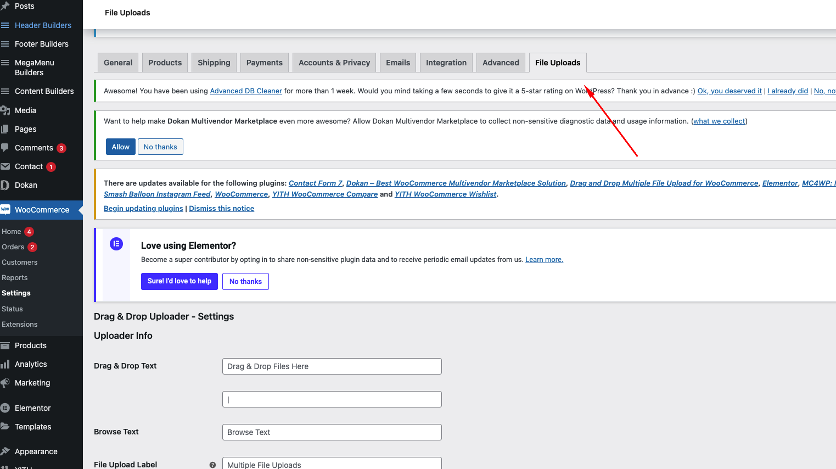The image size is (836, 469).
Task: Click the empty field below Drag & Drop Text
Action: point(332,399)
